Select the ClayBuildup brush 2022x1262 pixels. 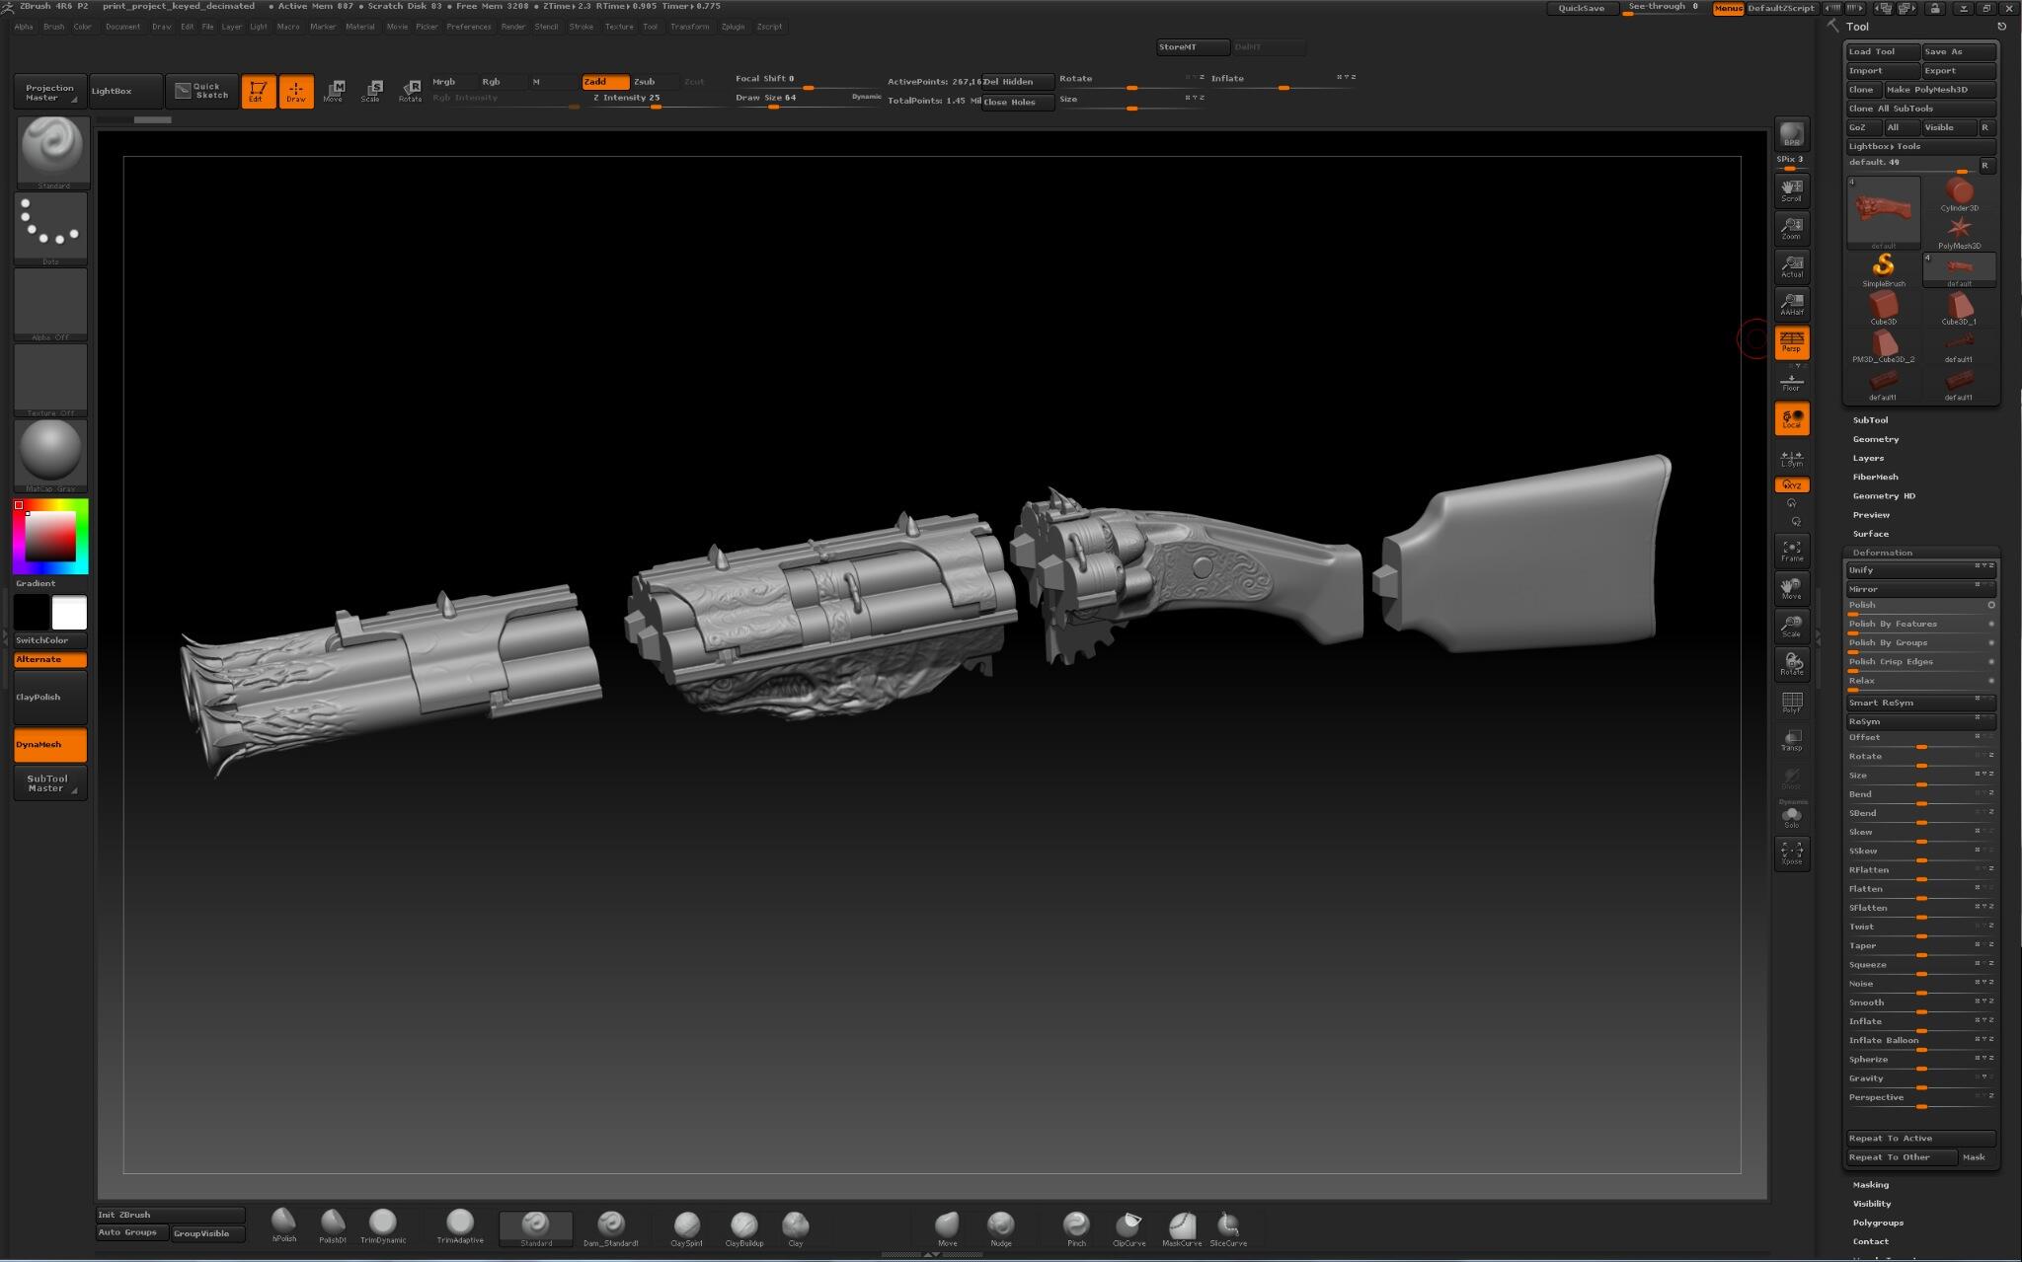click(x=744, y=1226)
